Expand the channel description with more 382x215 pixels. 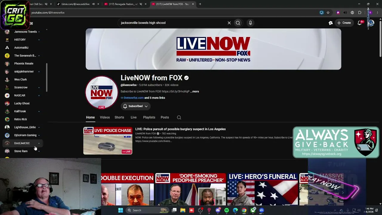click(x=195, y=91)
